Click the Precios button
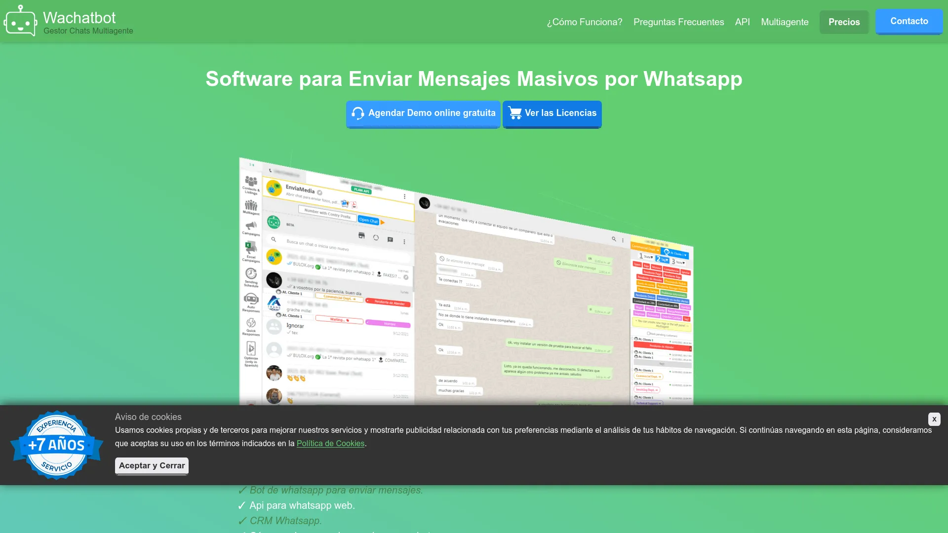Screen dimensions: 948x533 (x=844, y=22)
